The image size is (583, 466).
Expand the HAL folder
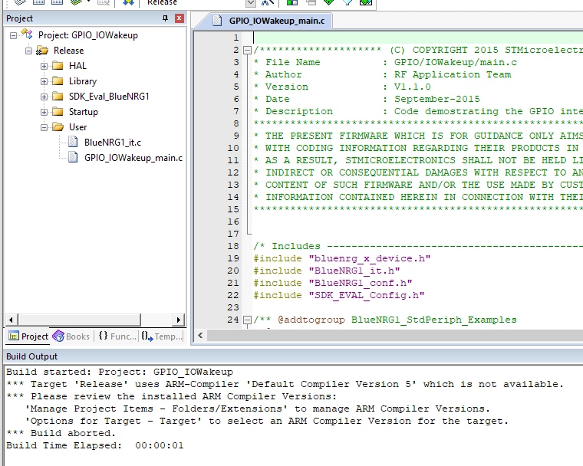(x=44, y=66)
